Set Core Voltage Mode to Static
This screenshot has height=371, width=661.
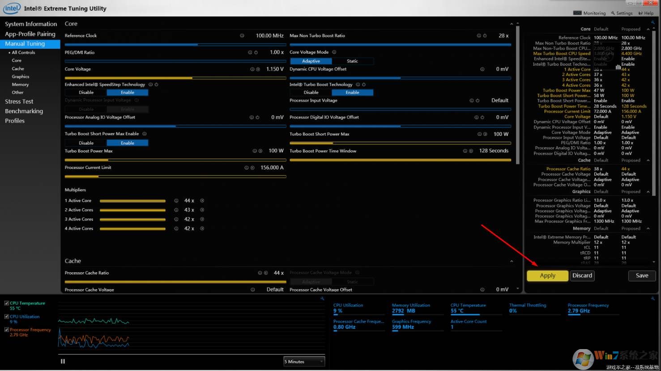pyautogui.click(x=352, y=61)
